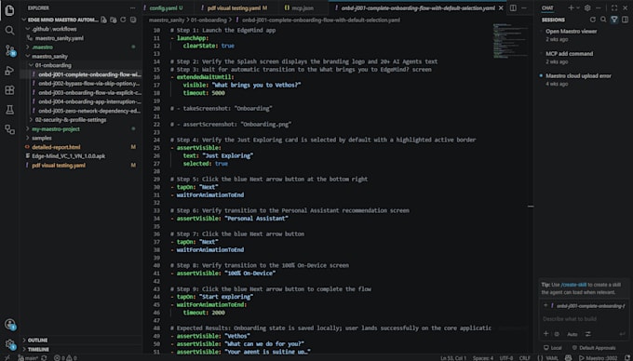Open the Testing beaker view

click(9, 110)
